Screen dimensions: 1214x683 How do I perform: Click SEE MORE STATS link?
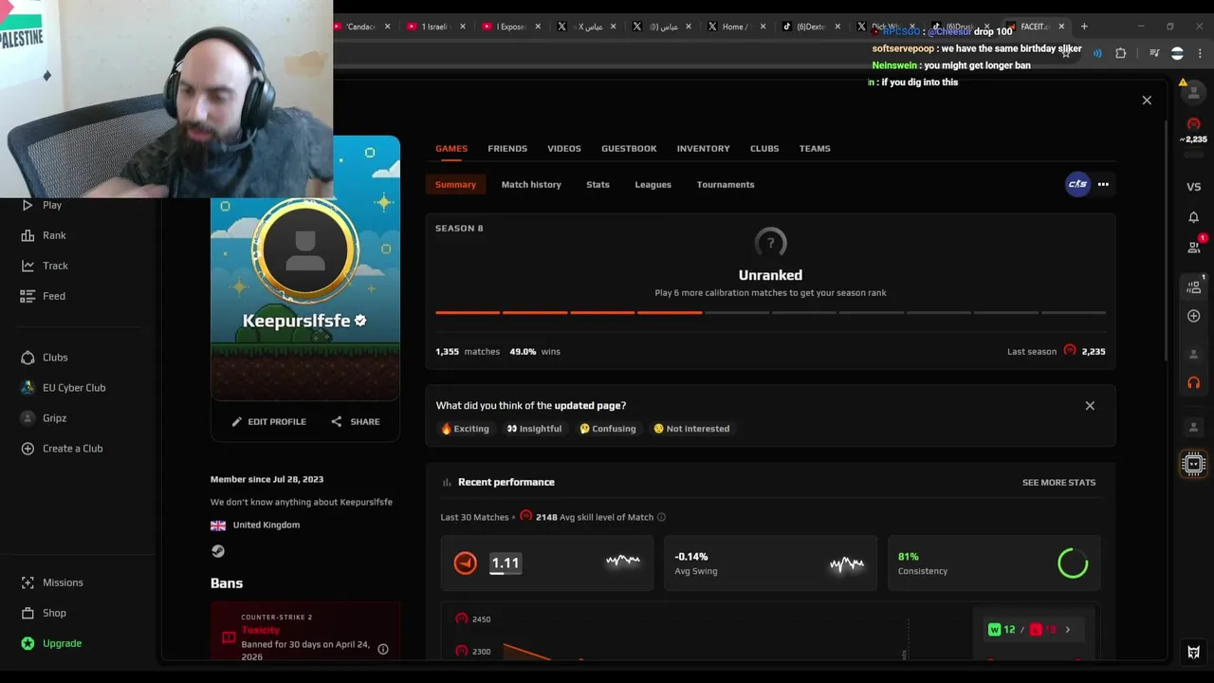click(x=1058, y=483)
